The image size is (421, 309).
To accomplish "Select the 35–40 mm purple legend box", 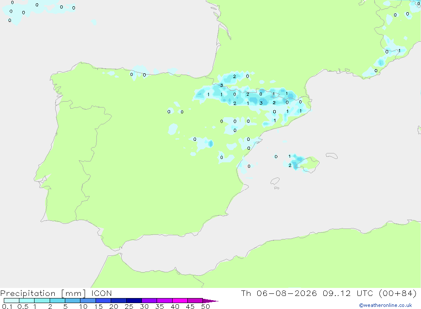I will [x=165, y=301].
